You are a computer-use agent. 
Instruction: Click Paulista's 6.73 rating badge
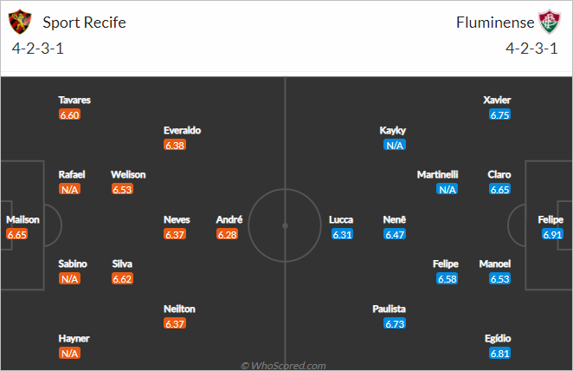pyautogui.click(x=395, y=324)
